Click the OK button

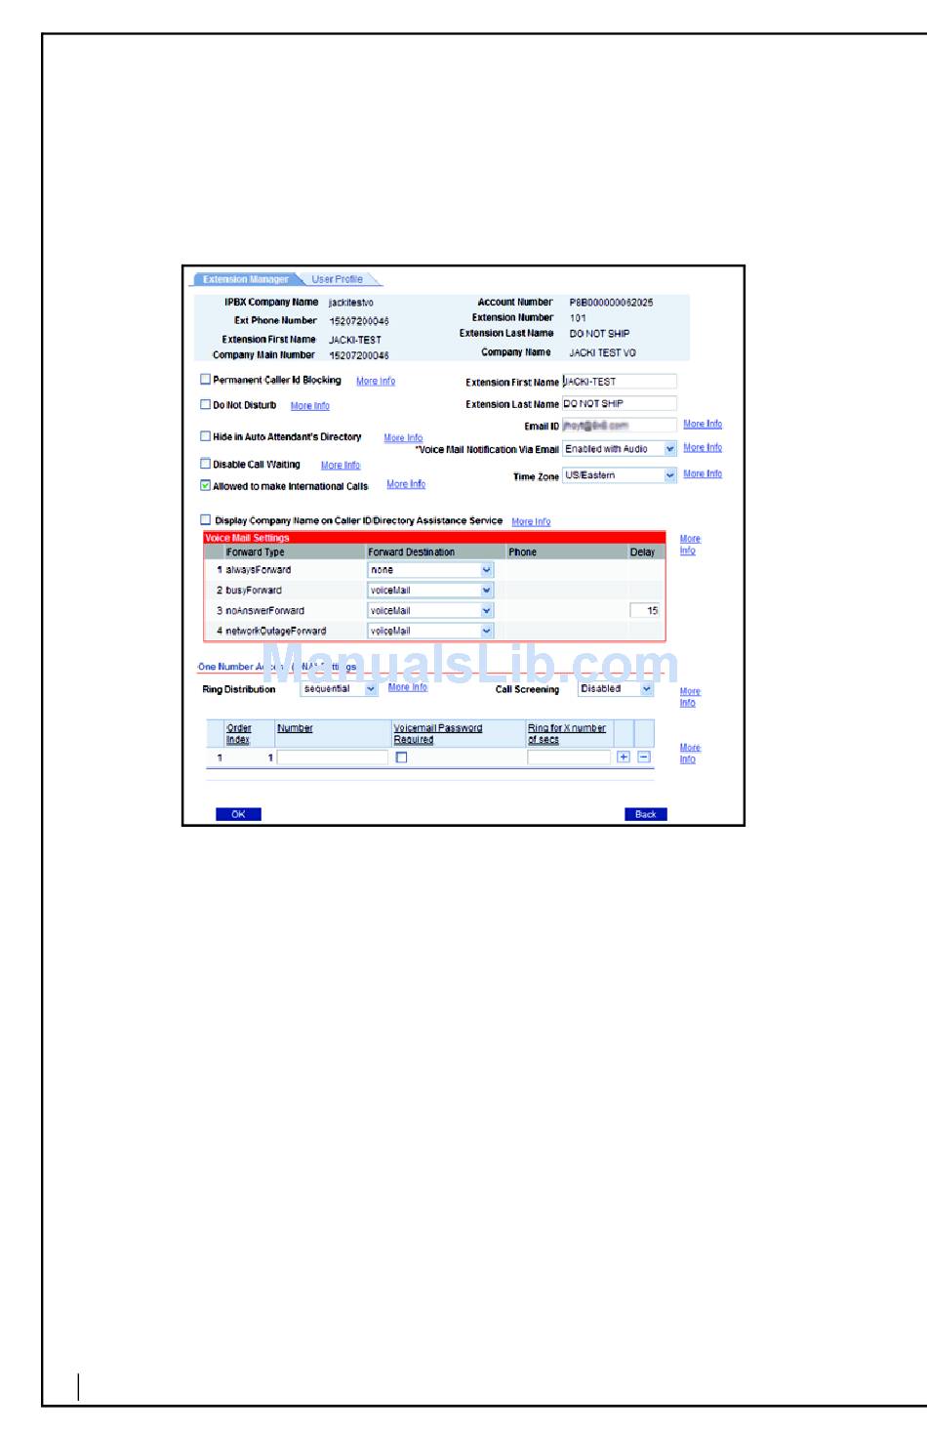(238, 814)
